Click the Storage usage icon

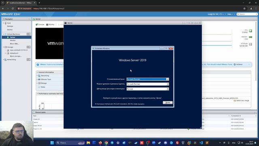(x=251, y=44)
